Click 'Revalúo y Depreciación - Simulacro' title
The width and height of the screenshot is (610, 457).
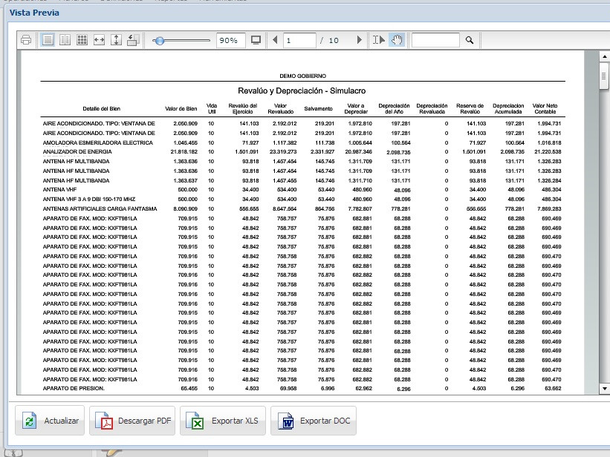302,91
